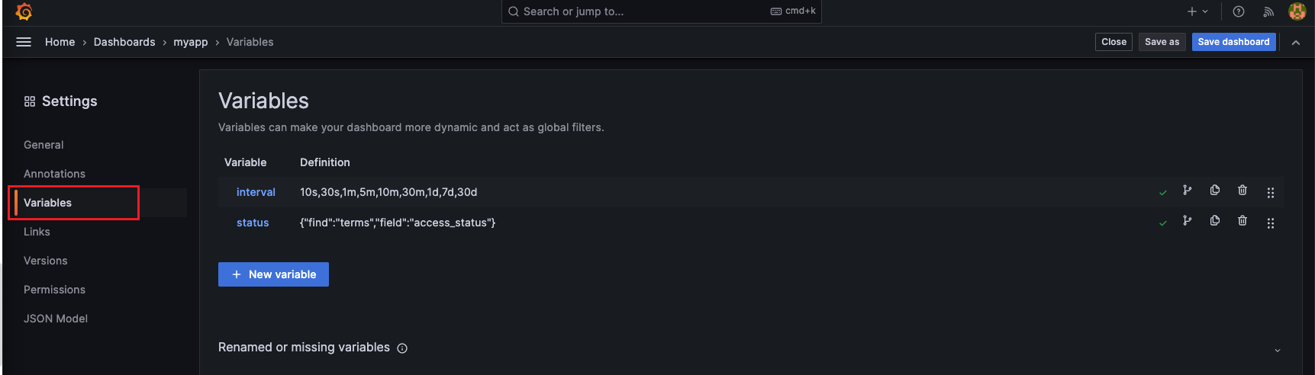Delete the interval variable
This screenshot has width=1315, height=375.
[x=1242, y=191]
